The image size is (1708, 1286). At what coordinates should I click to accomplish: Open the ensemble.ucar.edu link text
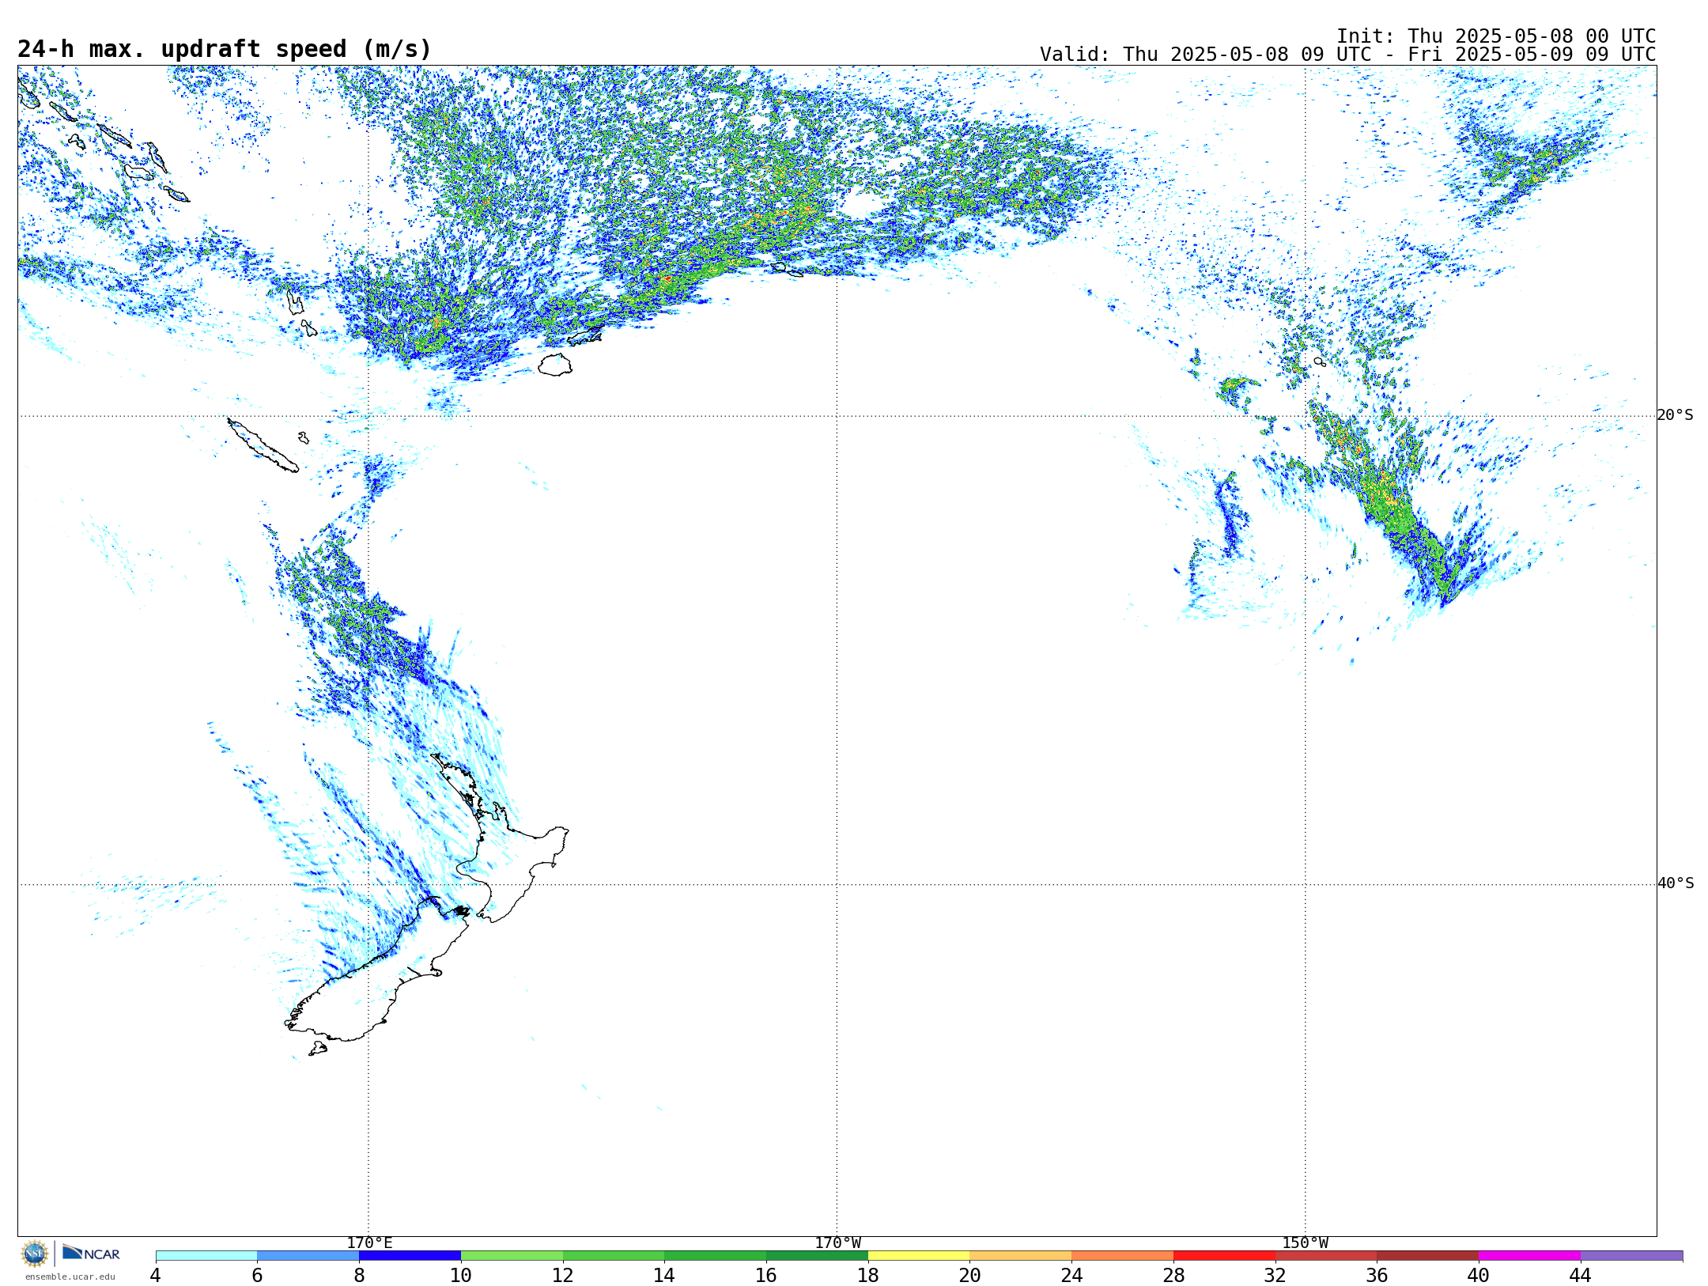[70, 1277]
